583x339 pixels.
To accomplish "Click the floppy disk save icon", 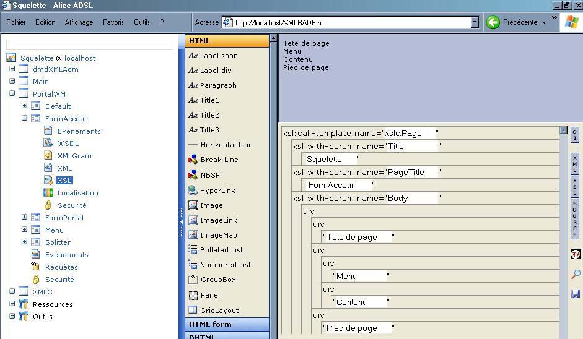I will point(575,294).
